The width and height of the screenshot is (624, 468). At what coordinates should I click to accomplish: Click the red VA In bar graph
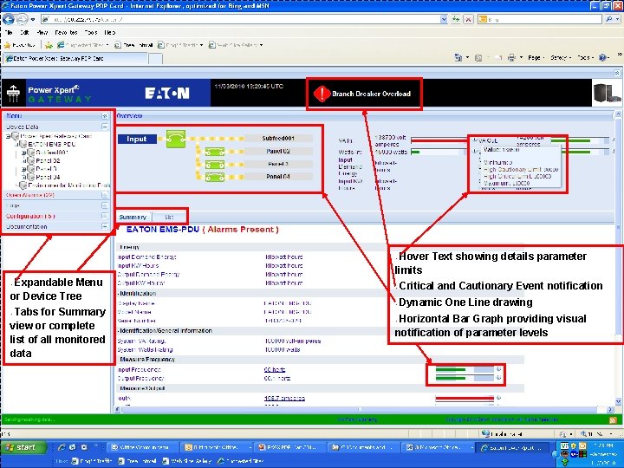point(439,140)
